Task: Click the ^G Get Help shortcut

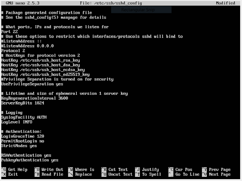Action: [14, 169]
